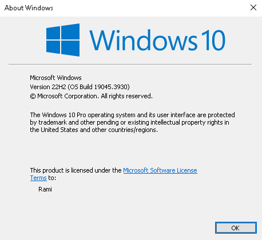
Task: Open the Microsoft Software License link
Action: click(x=160, y=170)
